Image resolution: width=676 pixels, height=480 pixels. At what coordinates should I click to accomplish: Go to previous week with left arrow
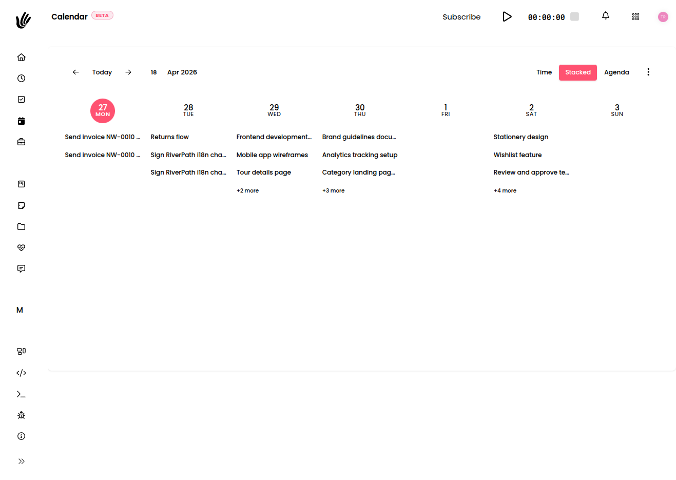(x=76, y=72)
